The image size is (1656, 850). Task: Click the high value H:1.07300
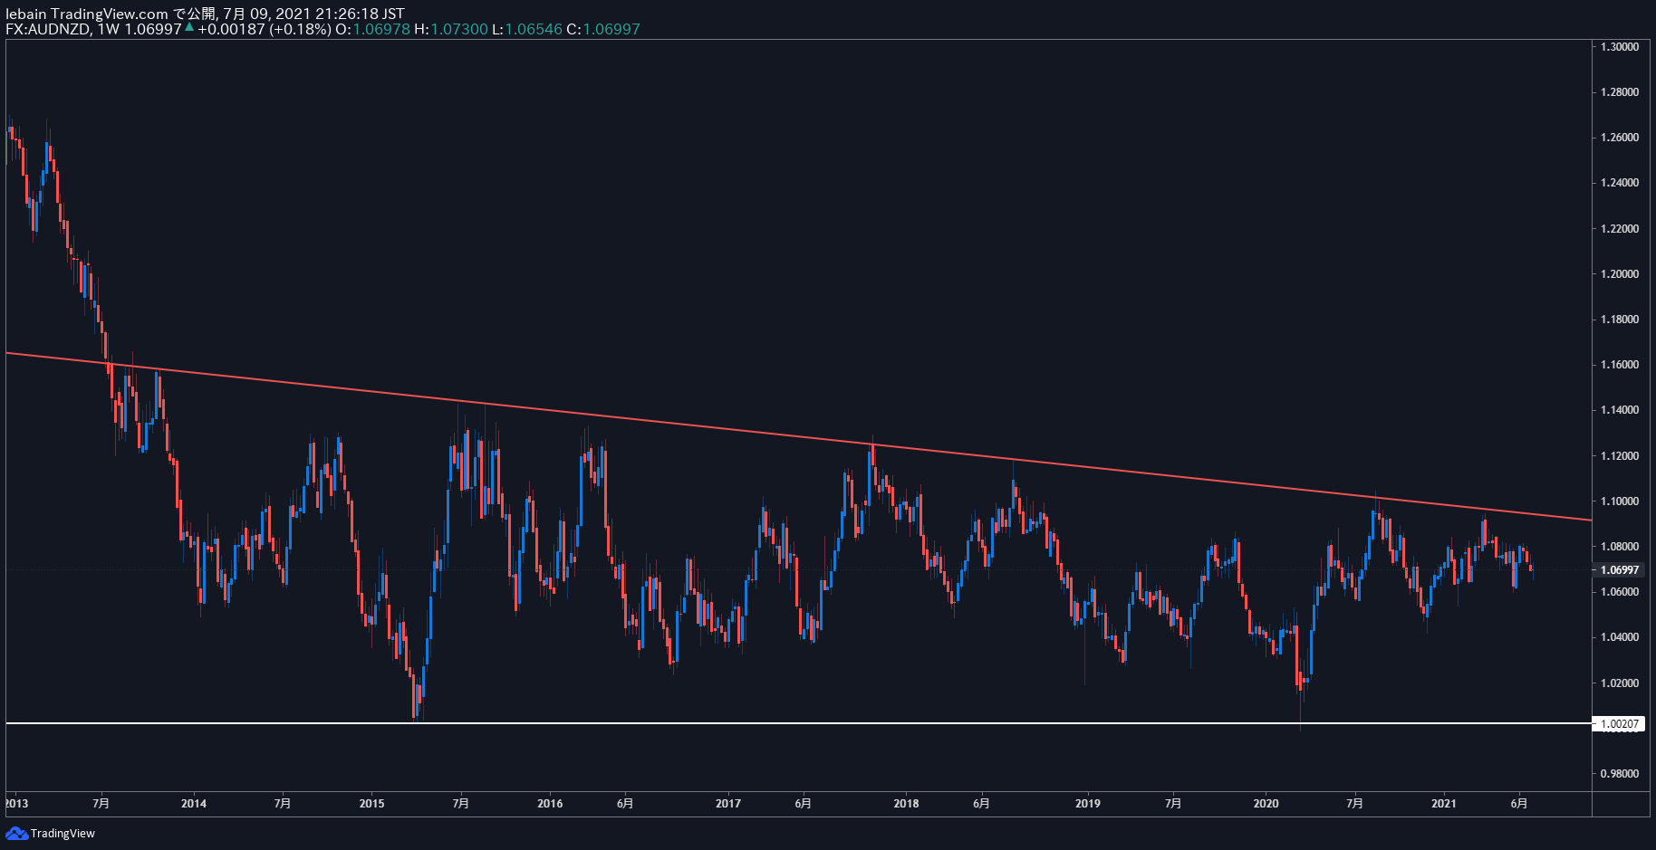point(451,29)
